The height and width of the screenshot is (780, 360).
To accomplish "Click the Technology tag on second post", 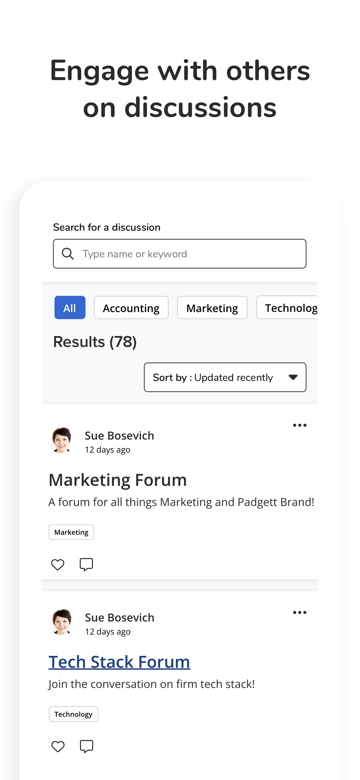I will 74,714.
